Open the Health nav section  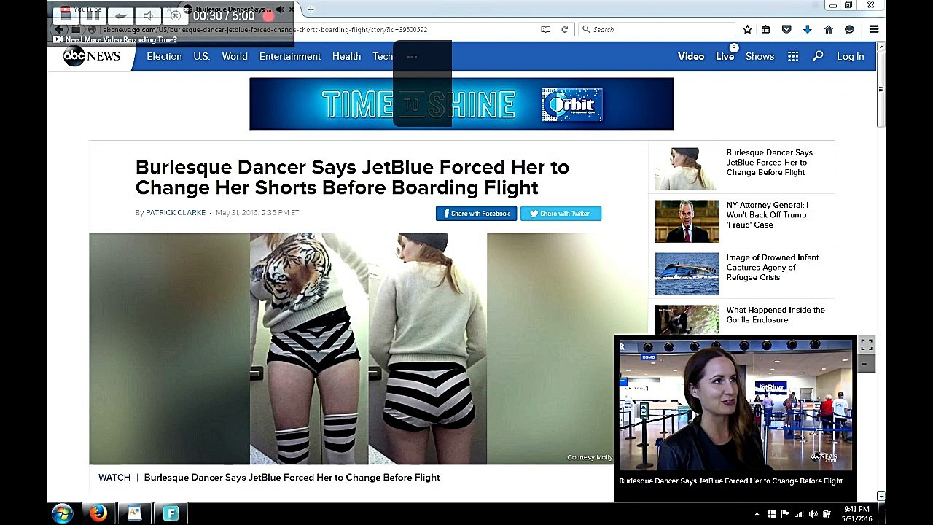[x=346, y=56]
